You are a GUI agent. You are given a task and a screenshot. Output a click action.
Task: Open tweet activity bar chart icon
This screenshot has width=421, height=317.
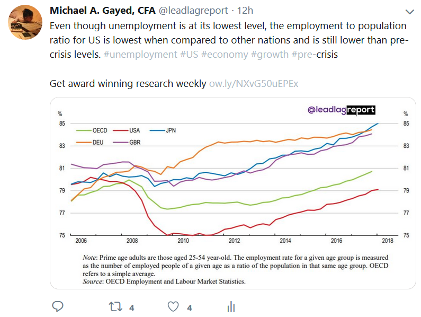pos(231,306)
